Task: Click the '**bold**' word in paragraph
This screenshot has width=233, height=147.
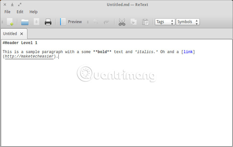Action: pyautogui.click(x=102, y=52)
